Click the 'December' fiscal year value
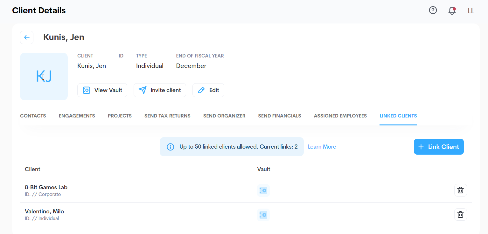 coord(191,66)
